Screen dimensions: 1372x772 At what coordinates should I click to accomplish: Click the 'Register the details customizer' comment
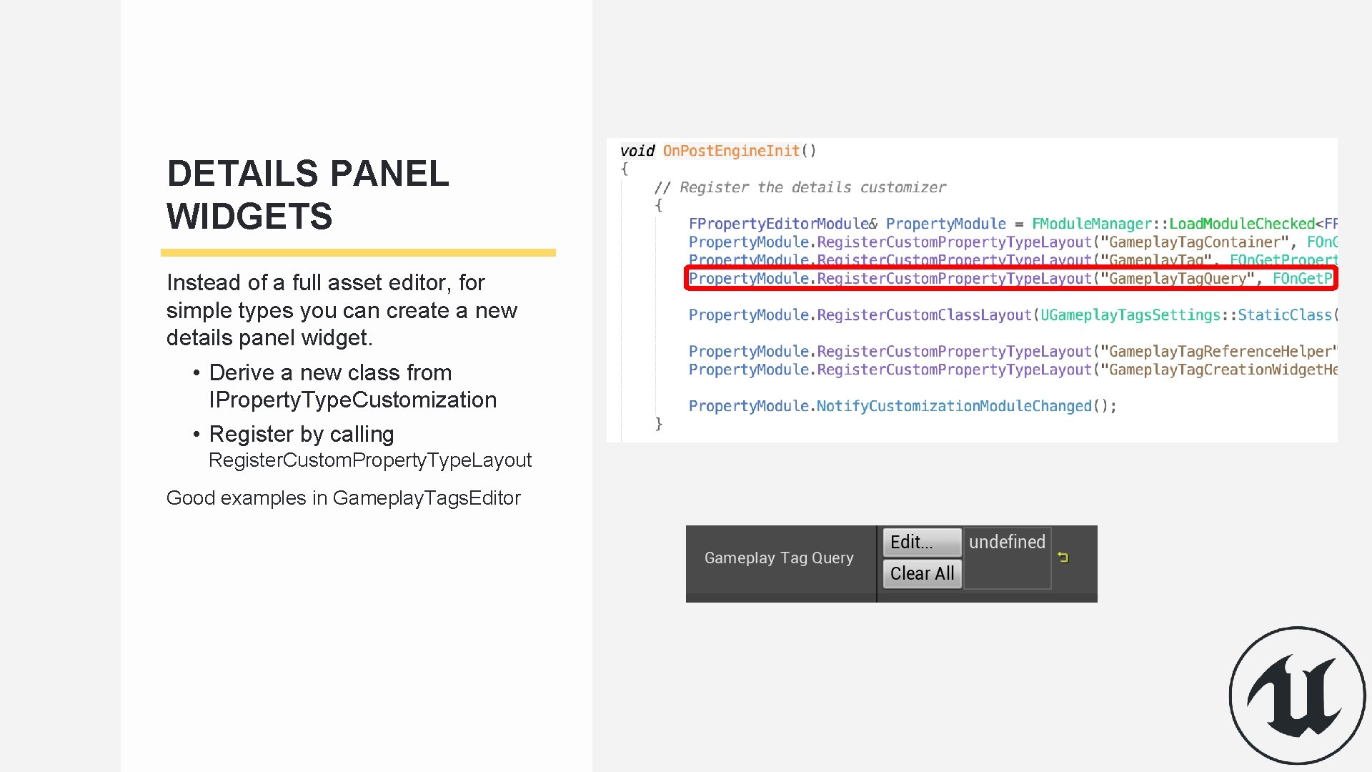coord(800,187)
